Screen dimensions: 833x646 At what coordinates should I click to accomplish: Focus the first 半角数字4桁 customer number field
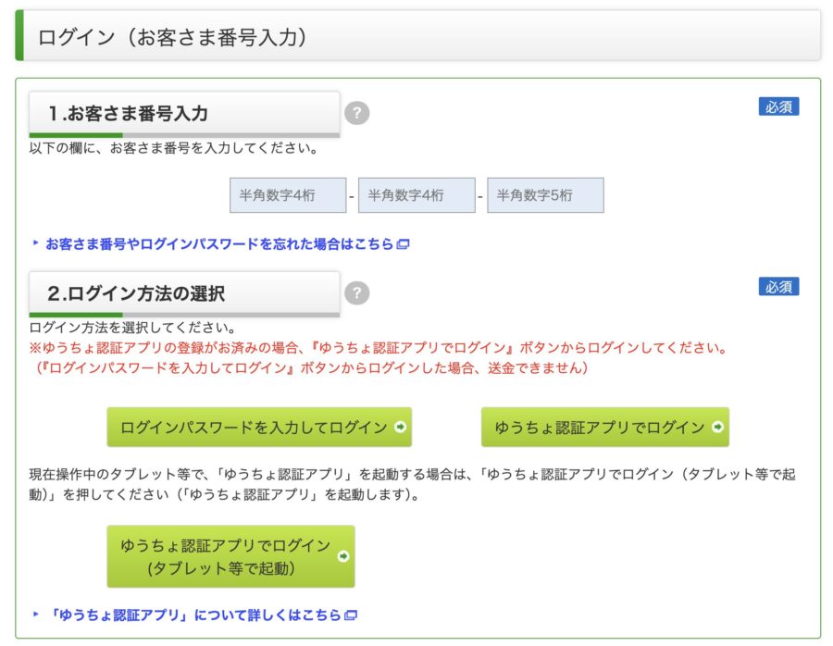click(288, 195)
